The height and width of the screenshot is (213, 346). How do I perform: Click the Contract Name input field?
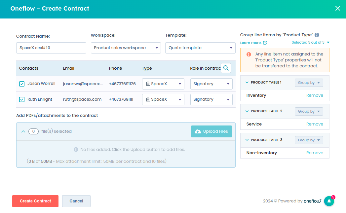[x=51, y=48]
